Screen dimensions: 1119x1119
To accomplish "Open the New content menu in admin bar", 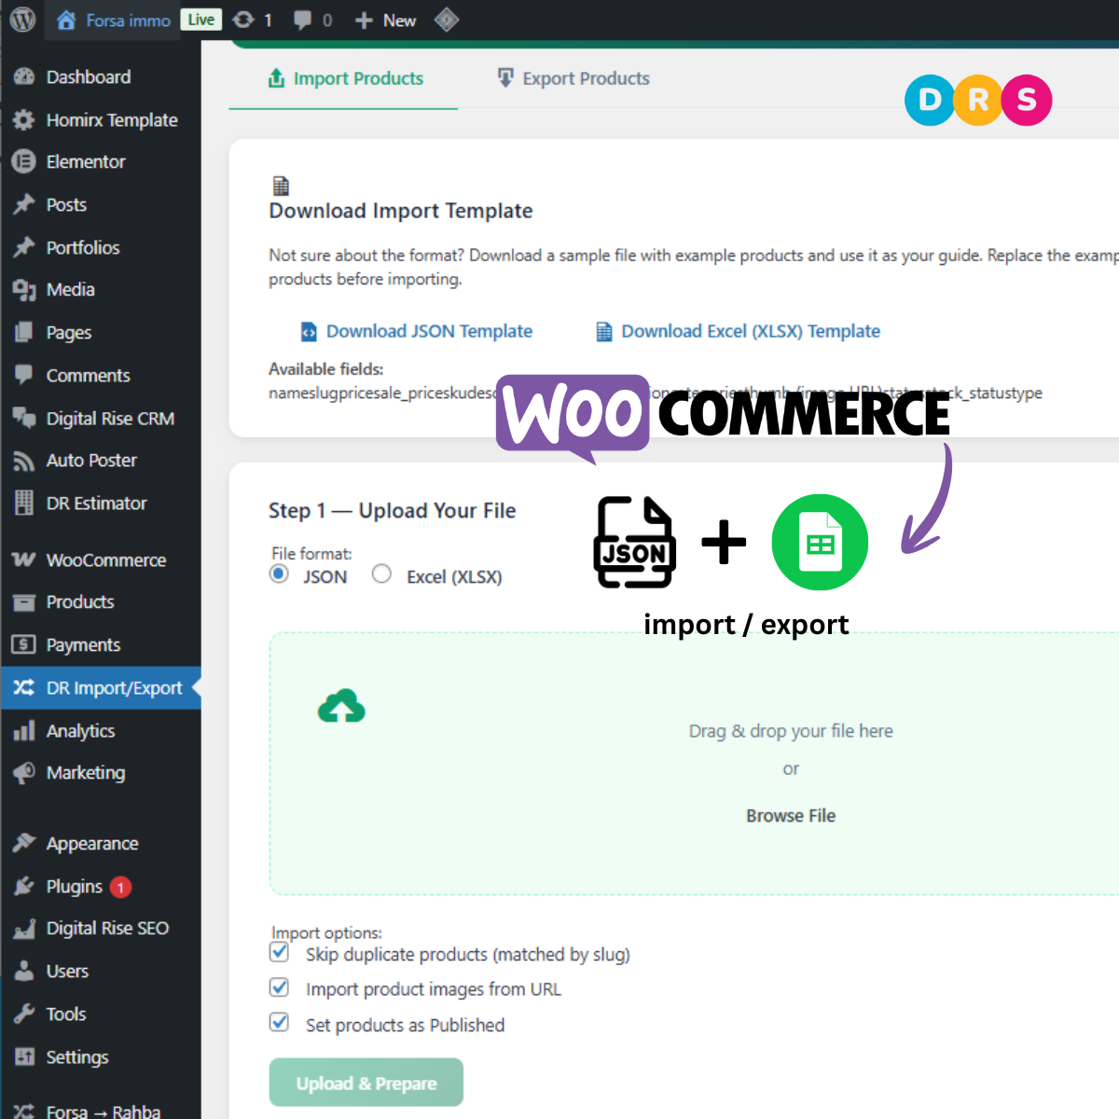I will coord(386,20).
